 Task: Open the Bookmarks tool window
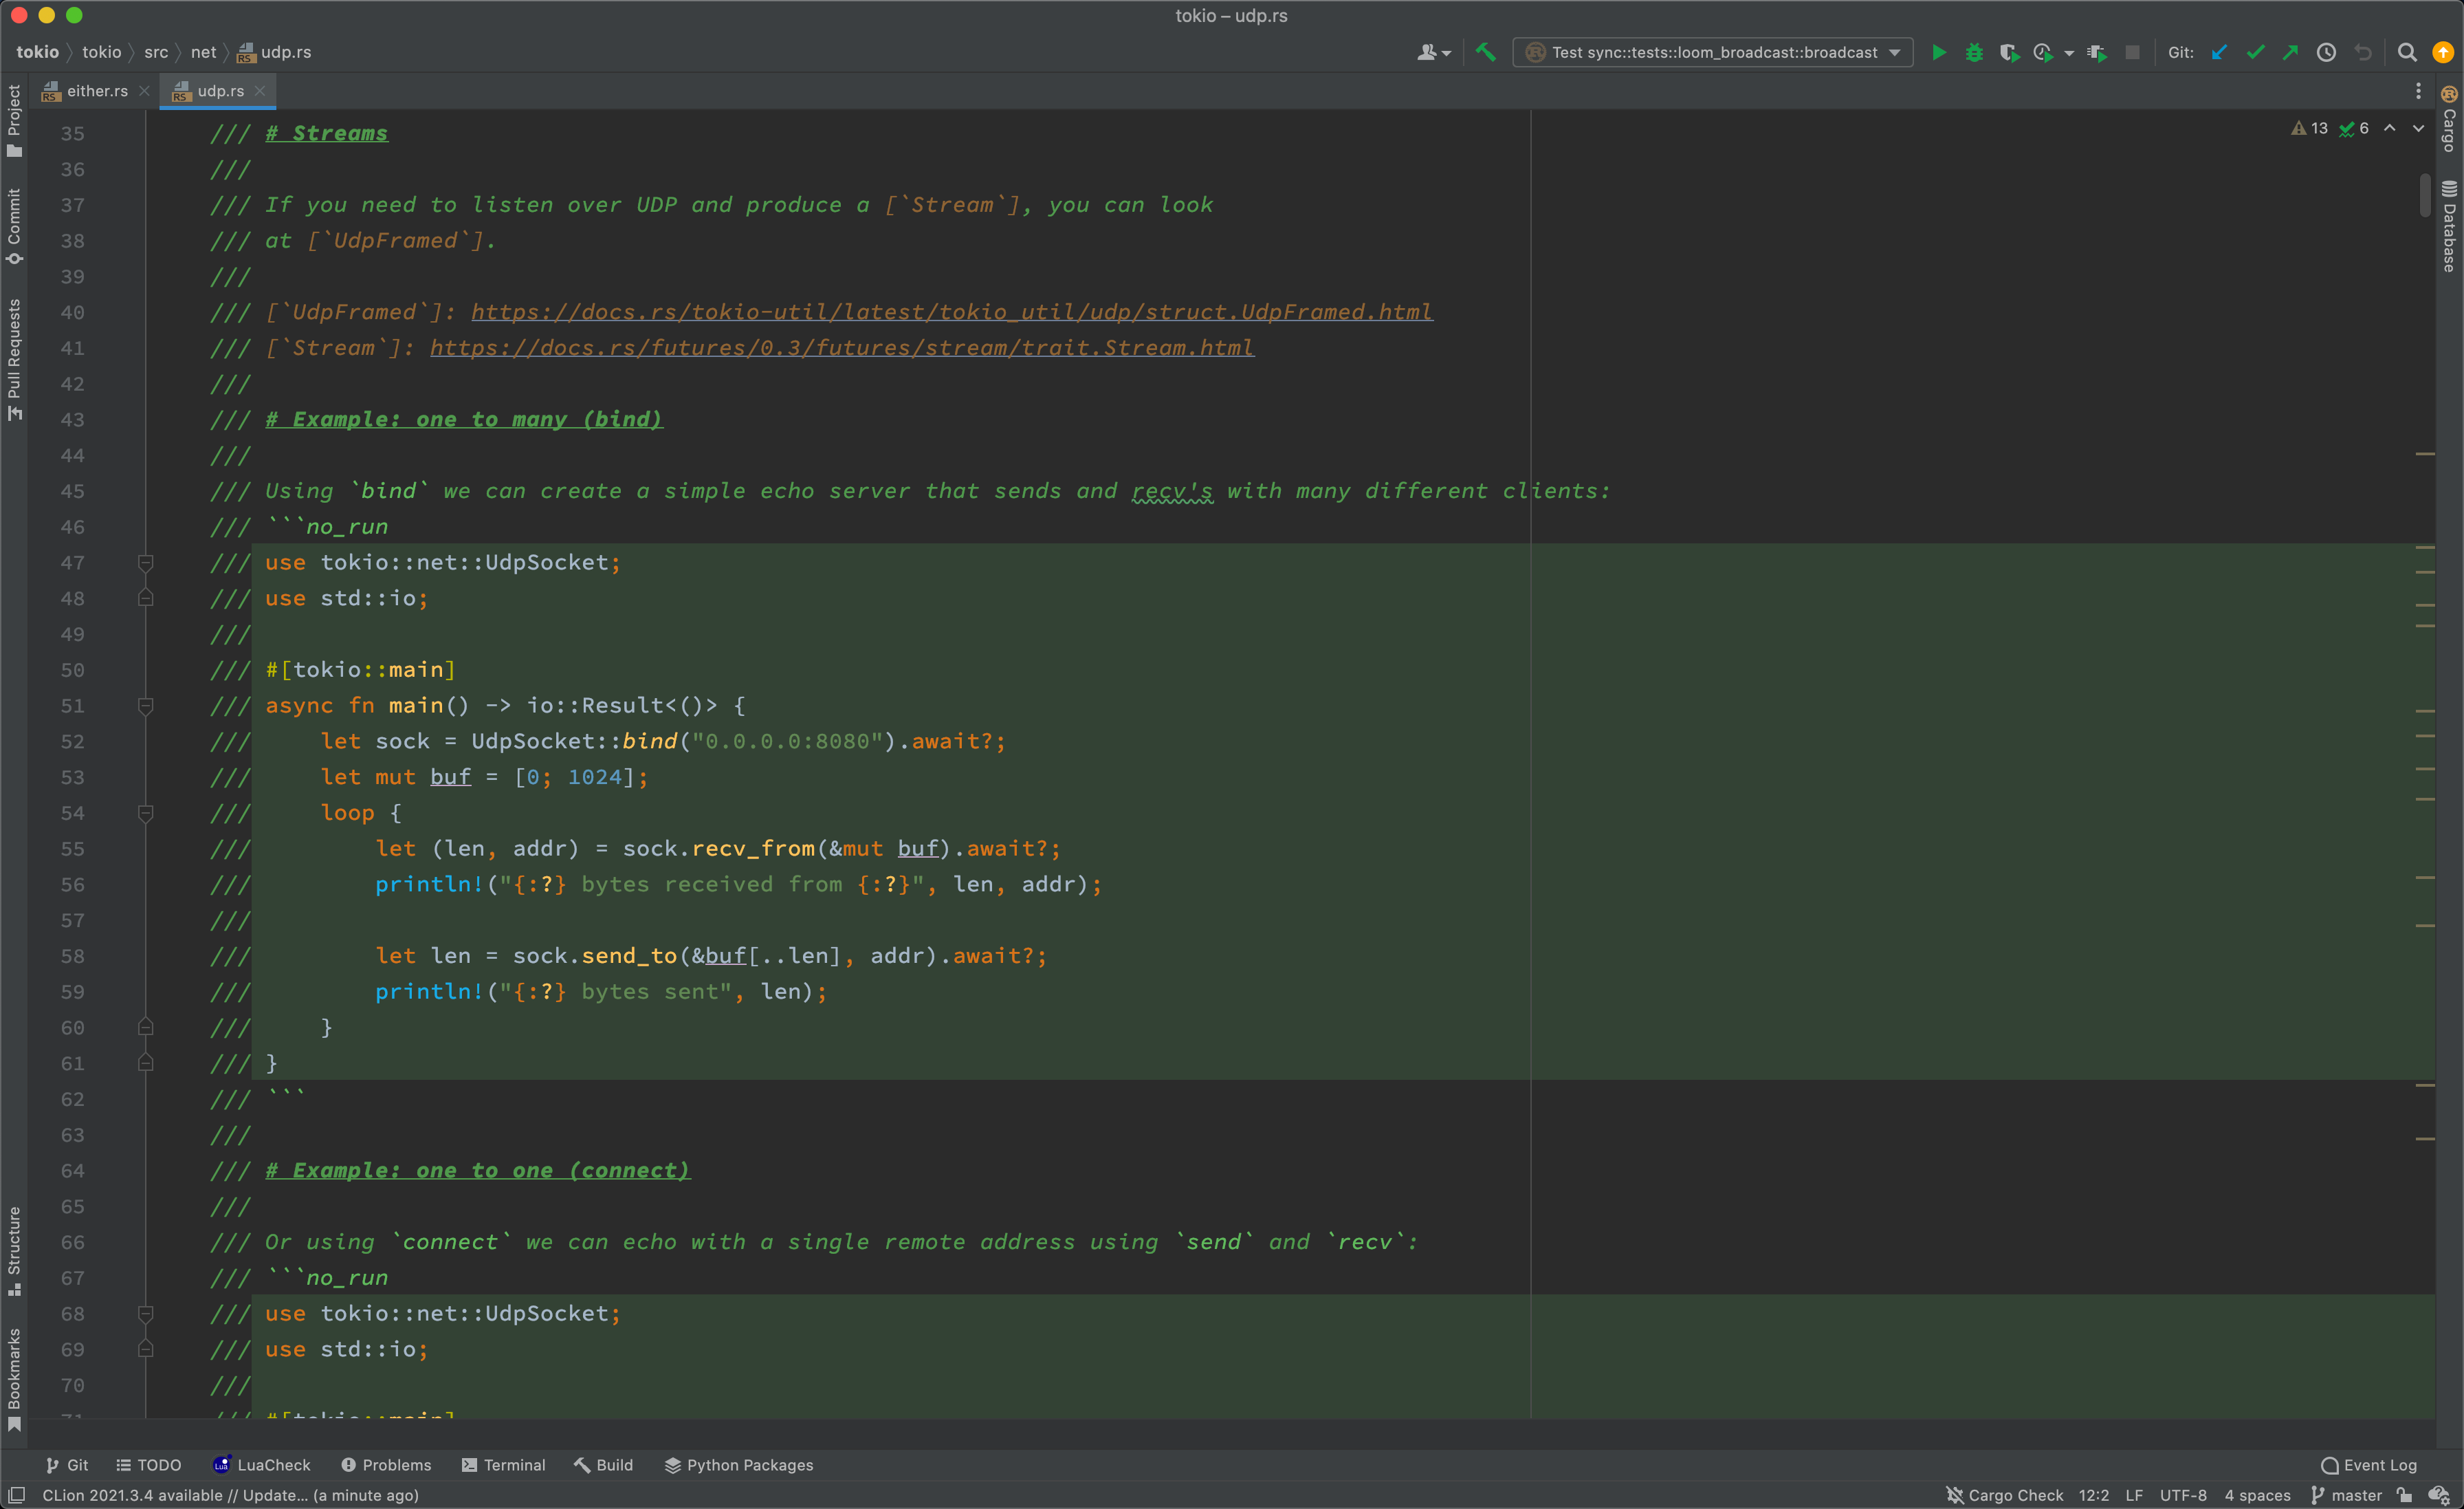pos(14,1380)
